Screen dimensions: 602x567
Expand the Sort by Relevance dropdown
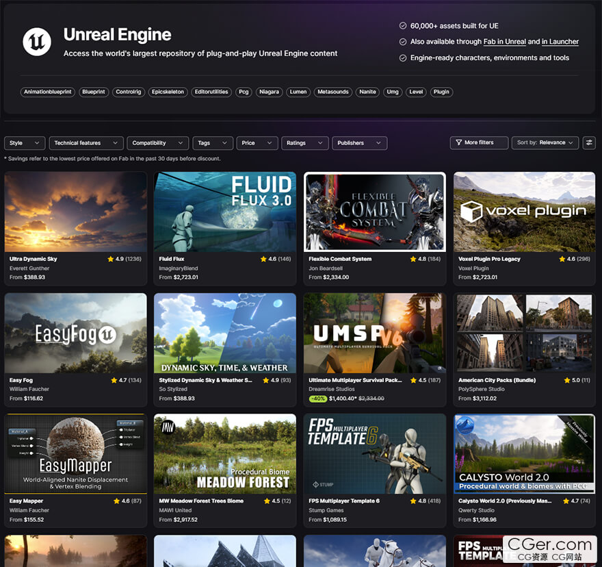click(545, 142)
